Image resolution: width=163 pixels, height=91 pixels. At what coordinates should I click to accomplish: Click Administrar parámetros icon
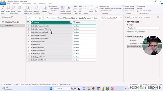pos(37,7)
